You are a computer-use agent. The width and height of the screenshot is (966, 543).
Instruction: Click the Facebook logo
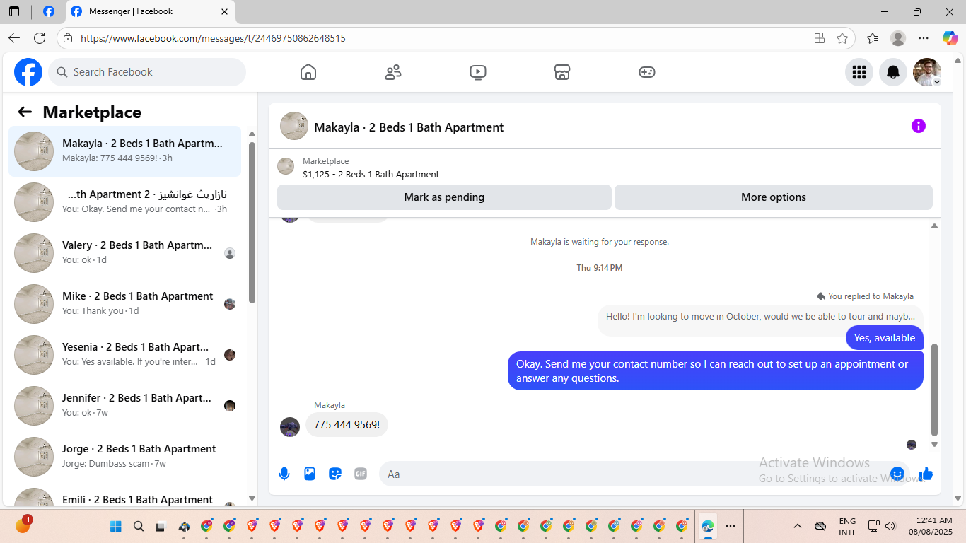[x=28, y=72]
